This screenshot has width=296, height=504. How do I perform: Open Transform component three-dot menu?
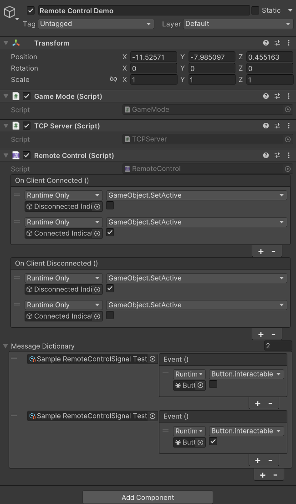[x=288, y=43]
